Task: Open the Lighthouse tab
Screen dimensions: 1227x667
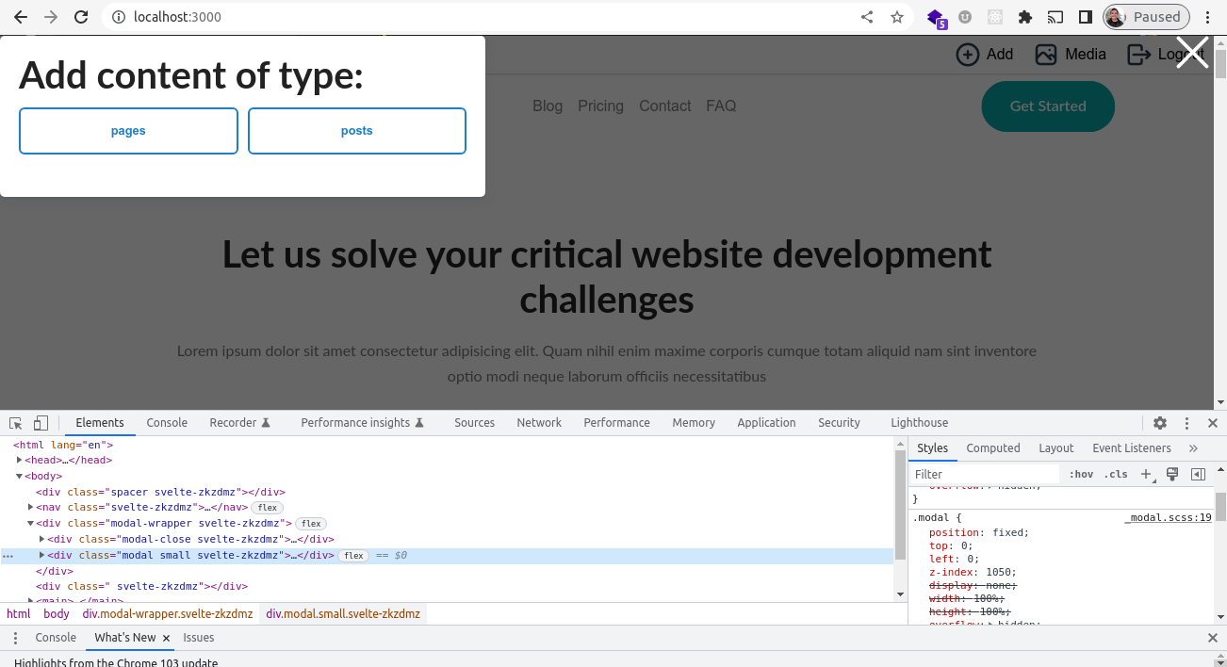Action: (x=919, y=423)
